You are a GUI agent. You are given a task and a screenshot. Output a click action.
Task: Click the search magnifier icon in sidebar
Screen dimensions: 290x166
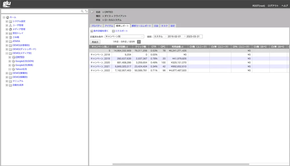82,11
